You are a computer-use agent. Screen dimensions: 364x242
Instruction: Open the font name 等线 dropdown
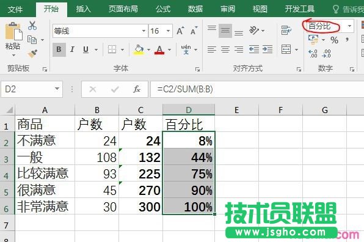[x=144, y=31]
